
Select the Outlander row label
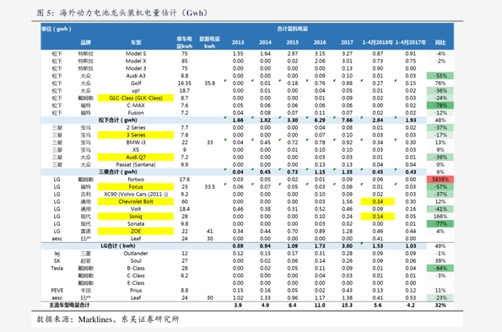tap(136, 254)
